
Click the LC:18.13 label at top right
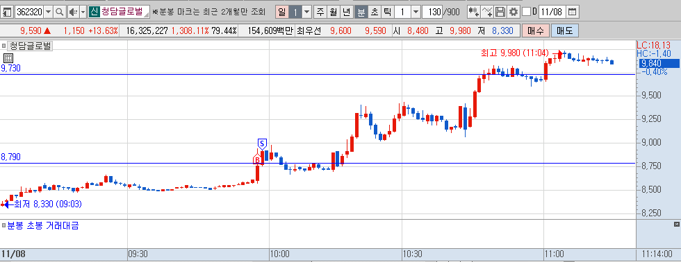click(654, 45)
